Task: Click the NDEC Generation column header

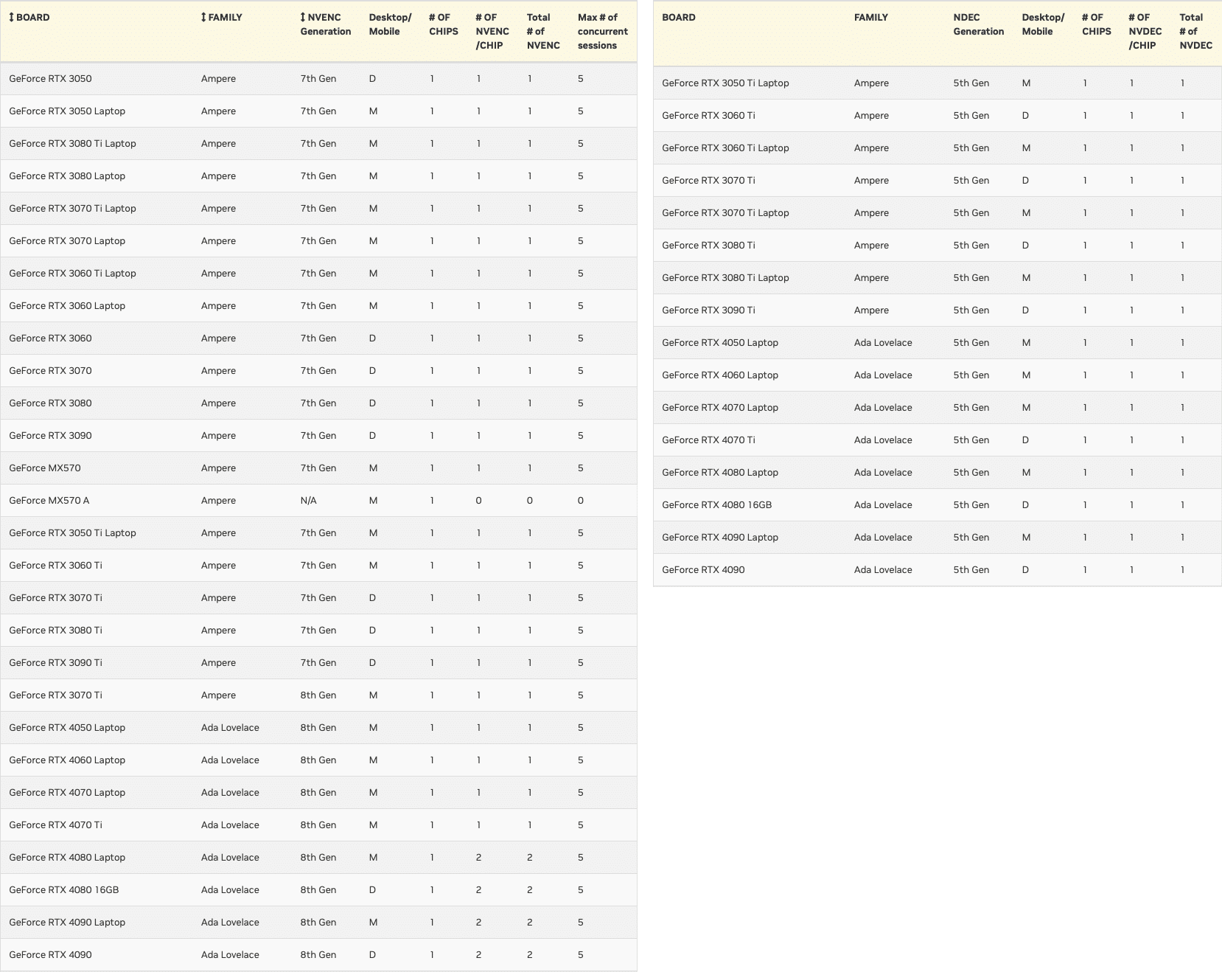Action: [x=978, y=24]
